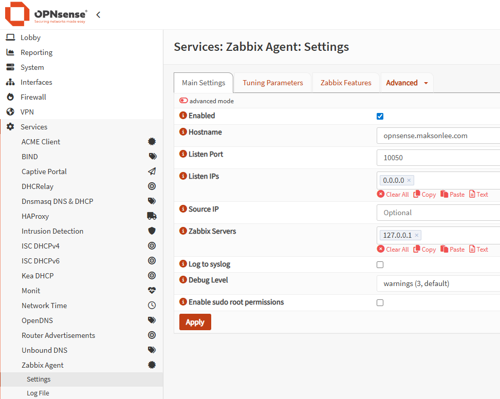Click the System server icon
Viewport: 500px width, 399px height.
pos(10,67)
